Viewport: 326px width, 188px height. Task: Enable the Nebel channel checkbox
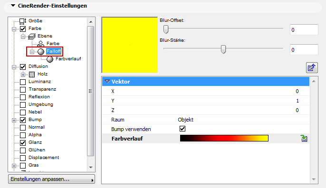click(x=23, y=112)
